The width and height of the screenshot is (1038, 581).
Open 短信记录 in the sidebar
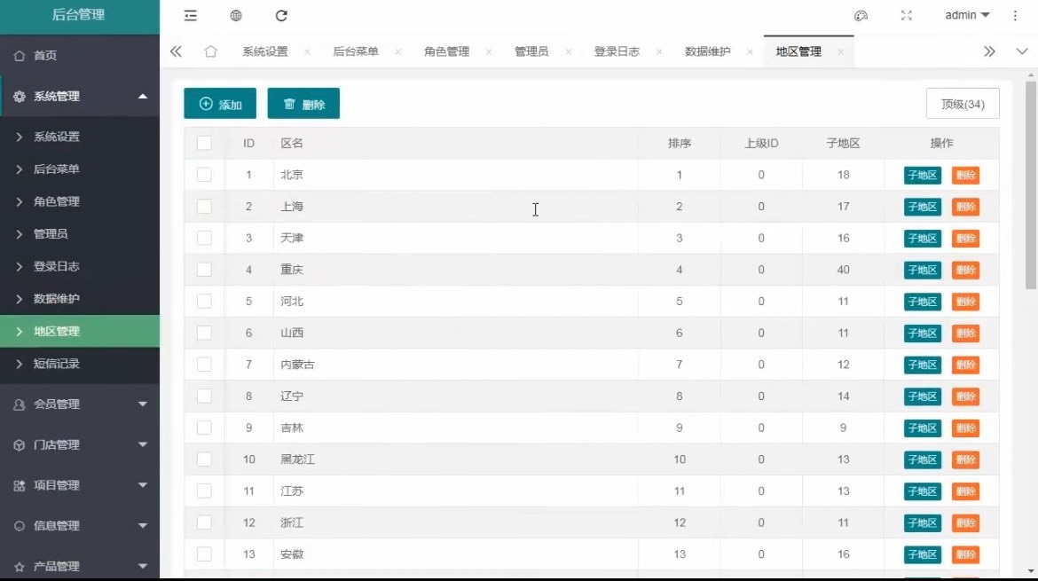coord(80,364)
